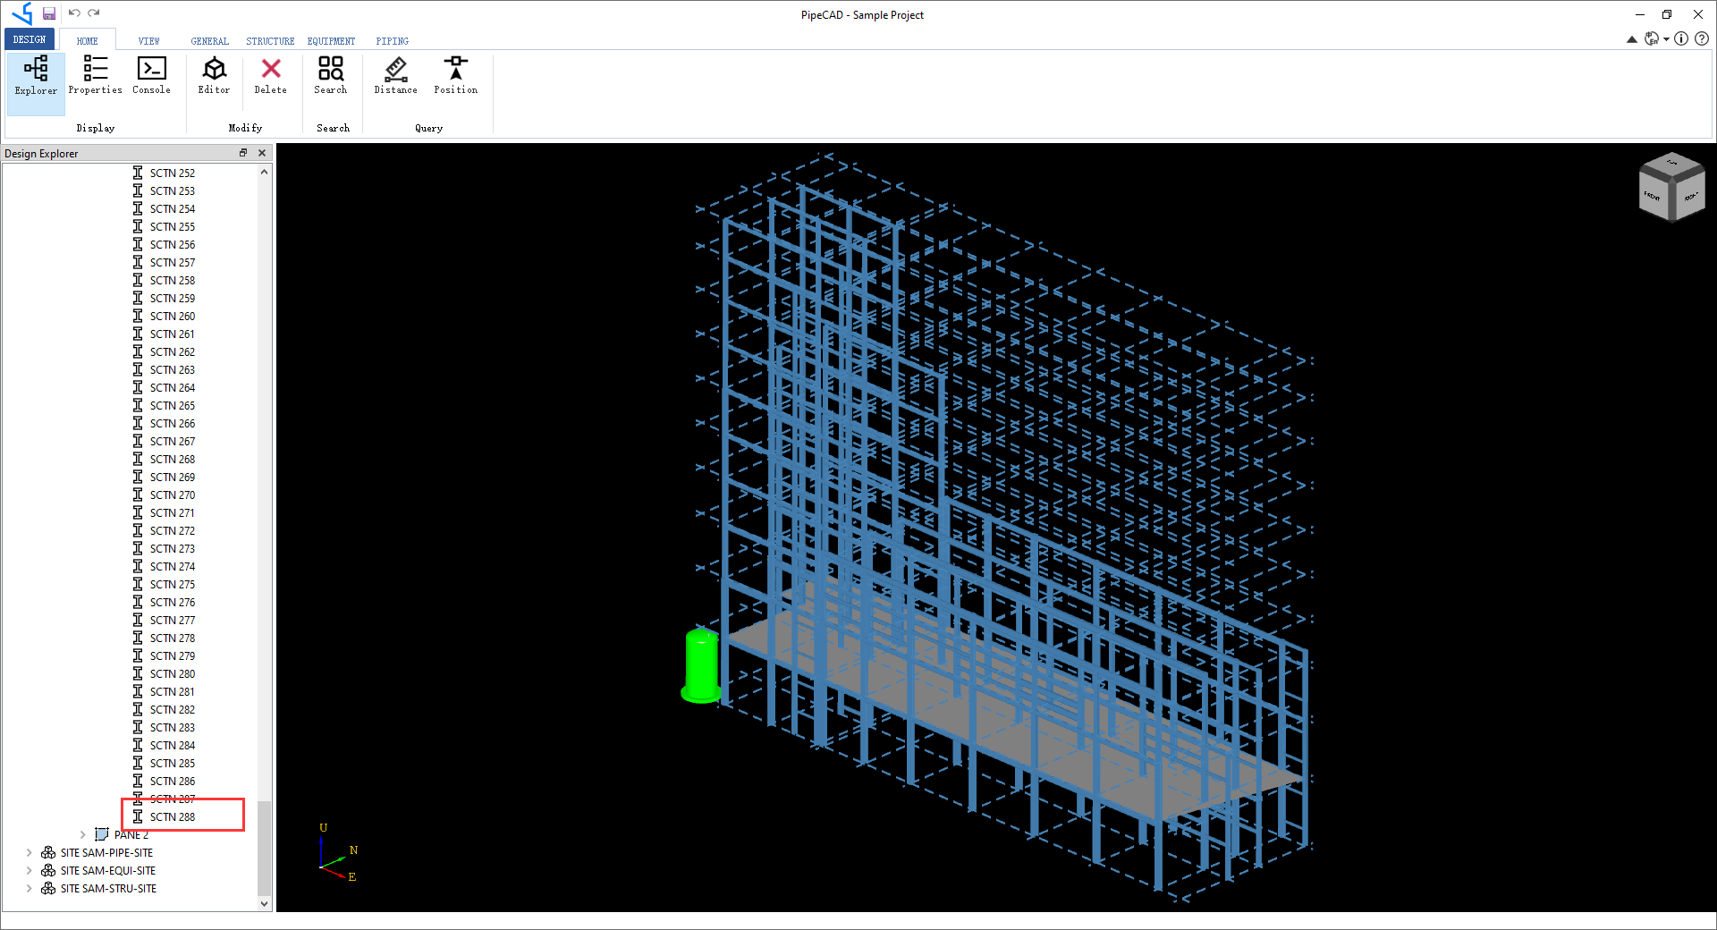1717x930 pixels.
Task: Click the info button near top right
Action: (1681, 38)
